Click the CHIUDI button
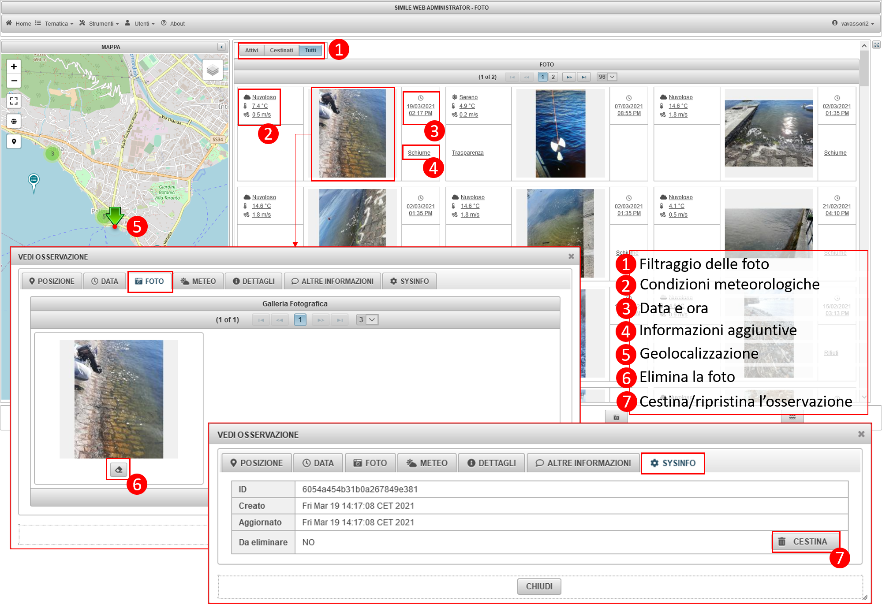Image resolution: width=882 pixels, height=604 pixels. 539,586
